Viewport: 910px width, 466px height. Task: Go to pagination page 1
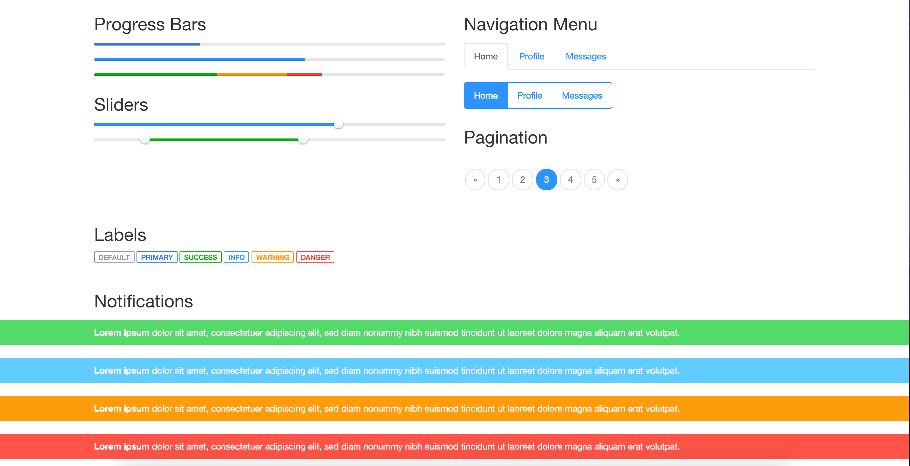pyautogui.click(x=499, y=180)
